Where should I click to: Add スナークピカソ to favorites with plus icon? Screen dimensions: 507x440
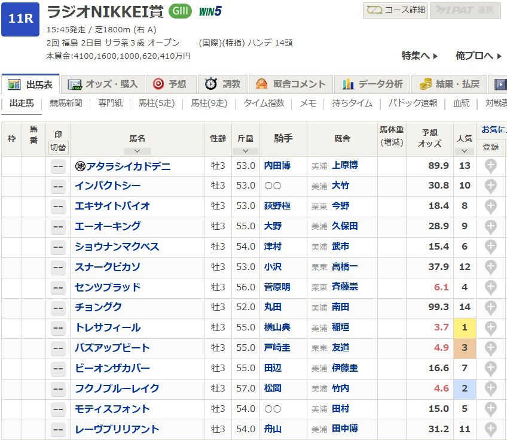tap(490, 268)
